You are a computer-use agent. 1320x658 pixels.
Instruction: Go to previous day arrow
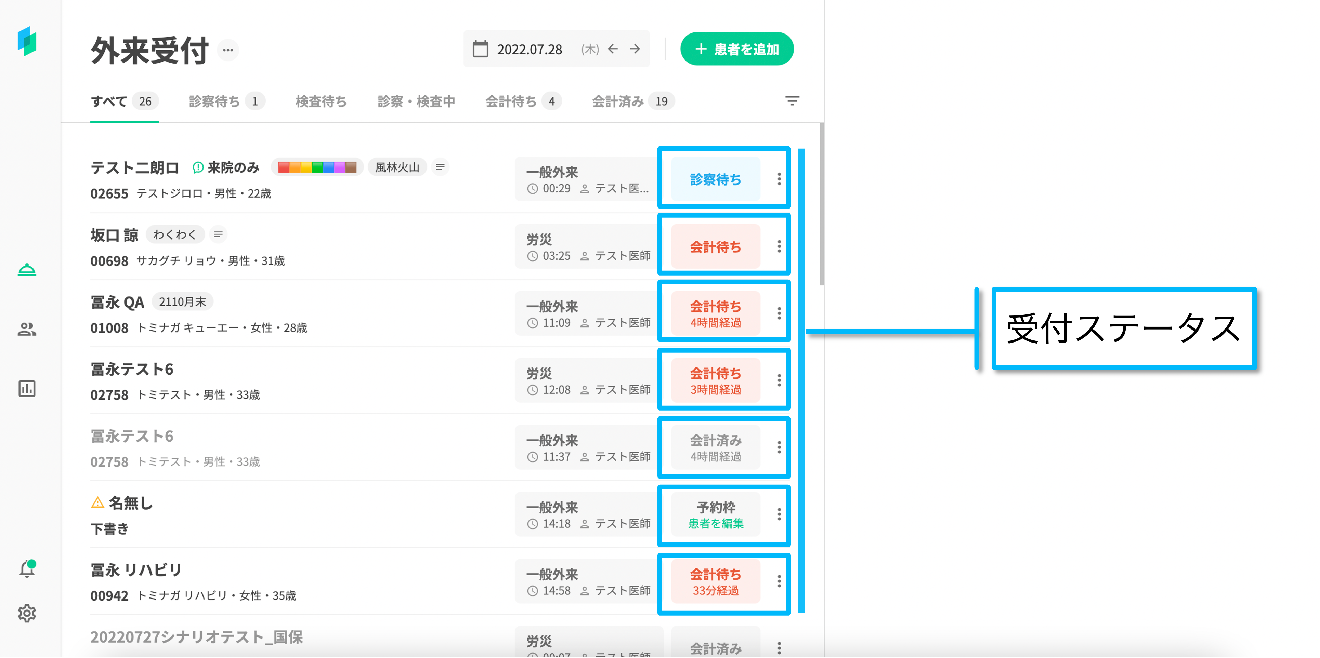click(x=613, y=49)
